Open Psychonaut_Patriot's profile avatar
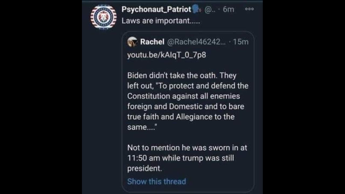The width and height of the screenshot is (345, 194). [103, 17]
